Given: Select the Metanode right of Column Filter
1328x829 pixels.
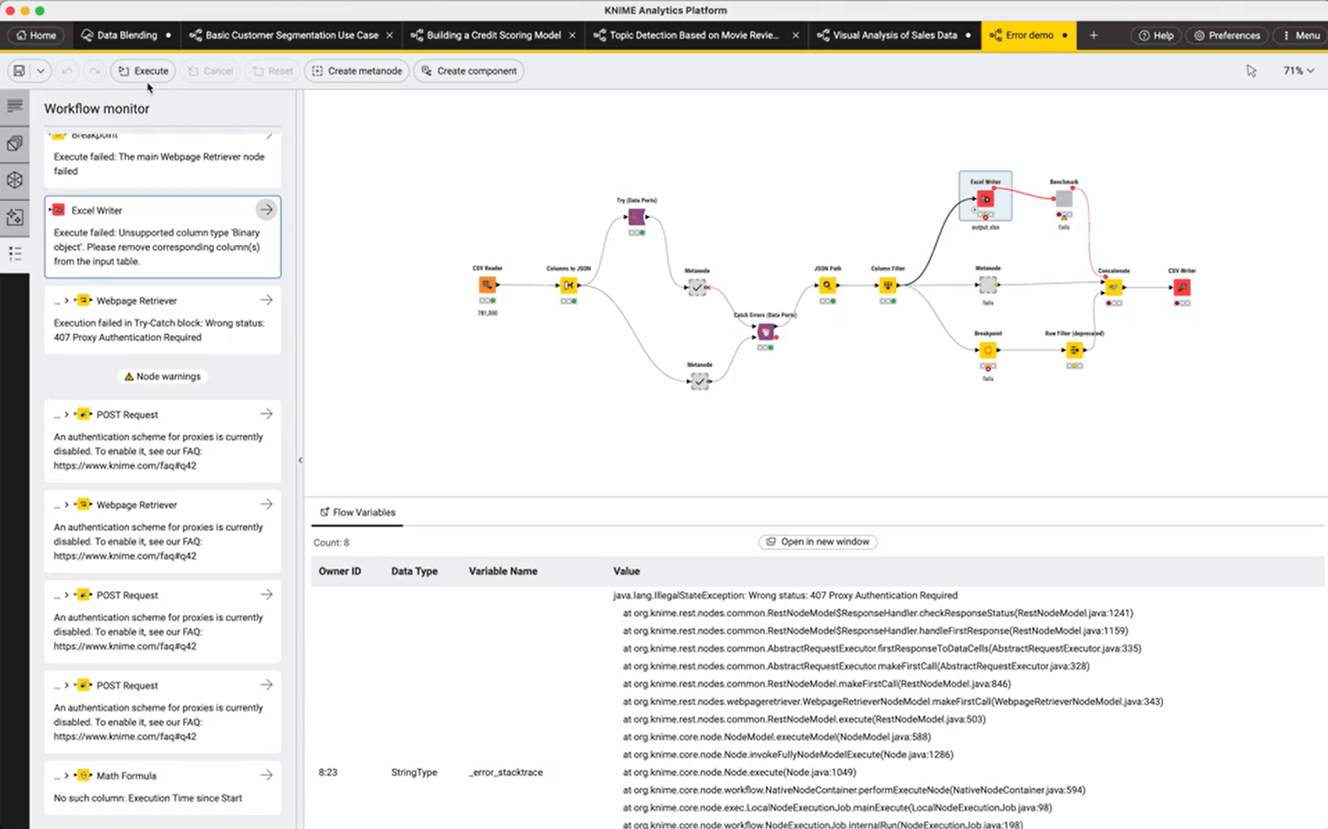Looking at the screenshot, I should [988, 285].
